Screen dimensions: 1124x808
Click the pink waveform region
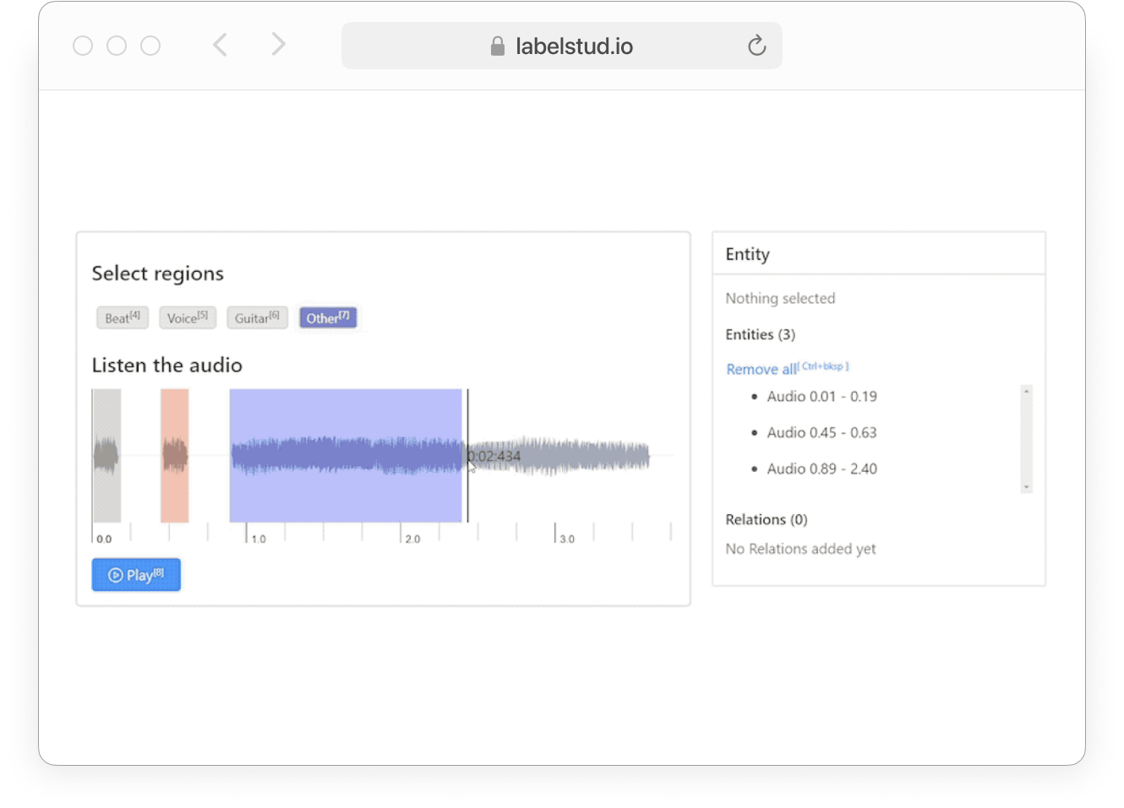tap(174, 456)
